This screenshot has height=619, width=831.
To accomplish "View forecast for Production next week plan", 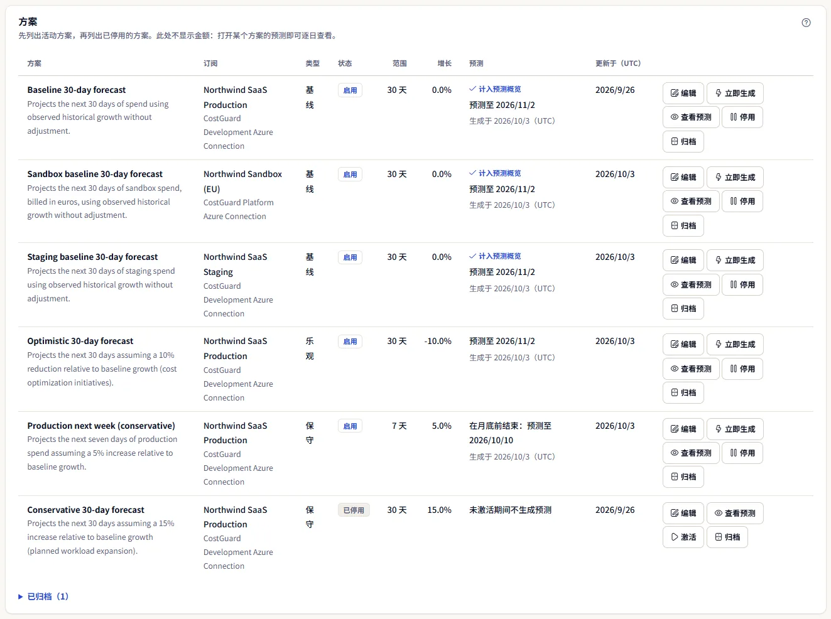I will [691, 453].
